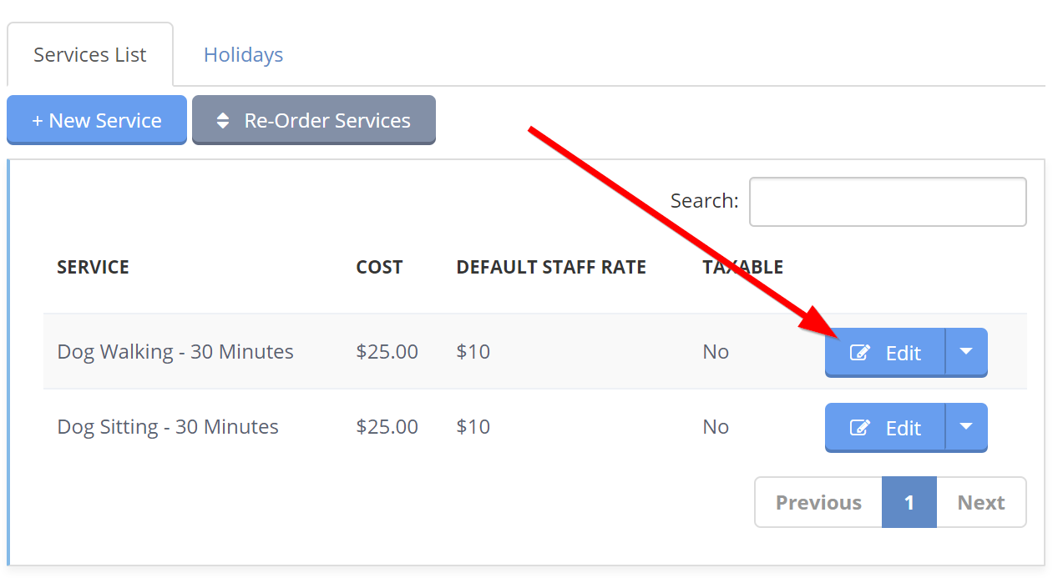
Task: Sort by the DEFAULT STAFF RATE header
Action: click(x=551, y=267)
